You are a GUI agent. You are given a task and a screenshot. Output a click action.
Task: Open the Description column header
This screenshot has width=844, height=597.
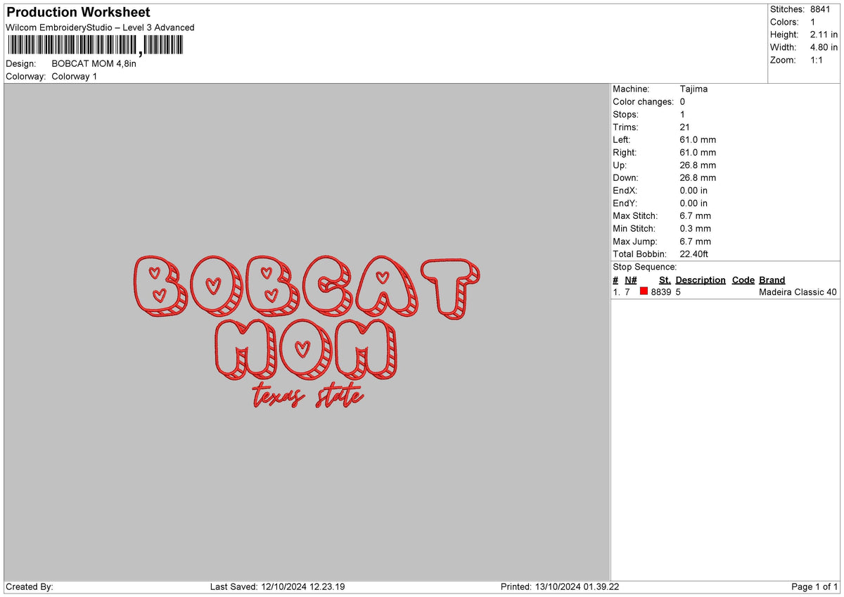[701, 279]
